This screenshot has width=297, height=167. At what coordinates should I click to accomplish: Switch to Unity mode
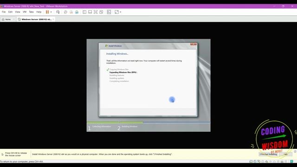[x=101, y=12]
